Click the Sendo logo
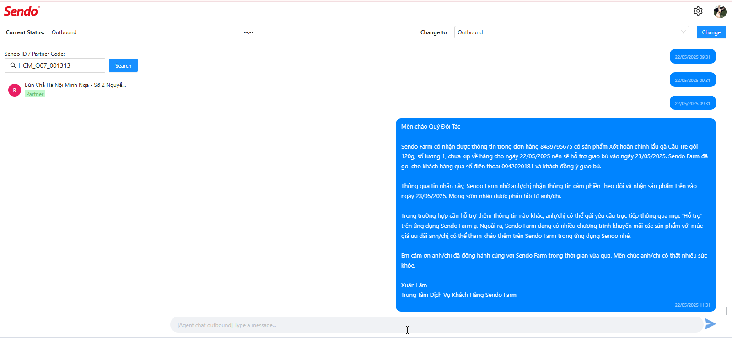This screenshot has height=339, width=732. coord(22,11)
